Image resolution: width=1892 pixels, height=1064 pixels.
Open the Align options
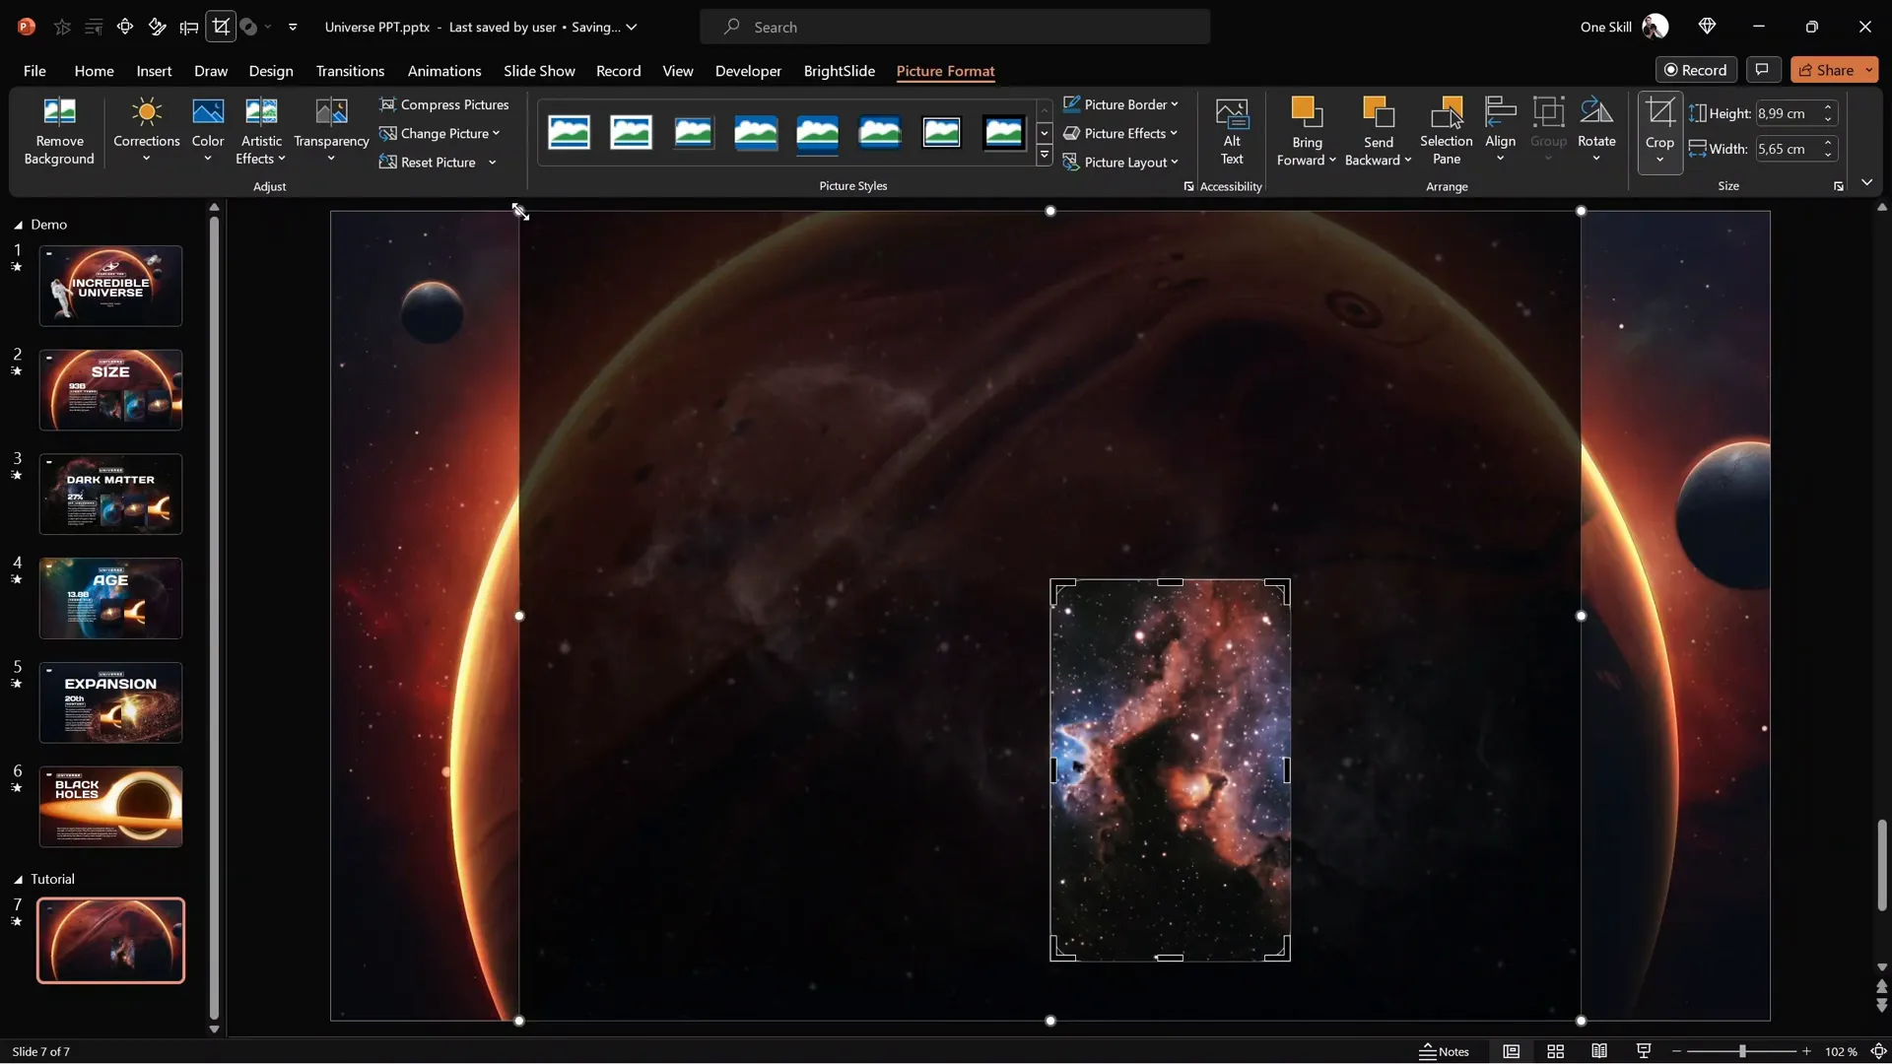[x=1500, y=130]
